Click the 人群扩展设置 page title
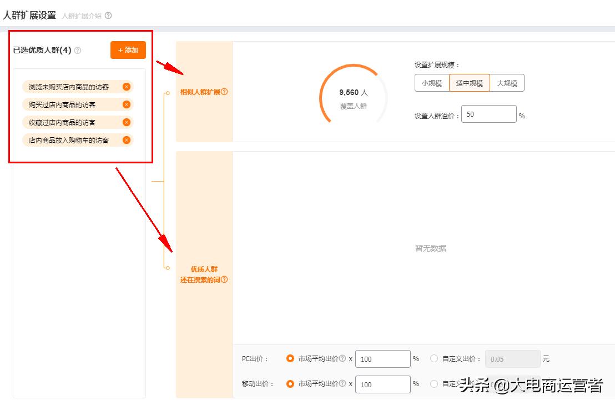Screen dimensions: 615x405 [29, 16]
